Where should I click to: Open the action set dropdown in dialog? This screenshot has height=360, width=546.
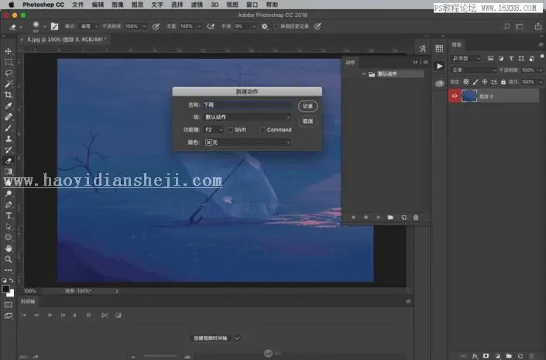click(247, 117)
